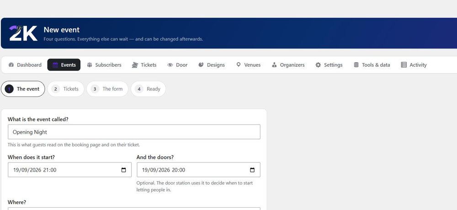
Task: Click the Venues map pin icon
Action: (239, 65)
